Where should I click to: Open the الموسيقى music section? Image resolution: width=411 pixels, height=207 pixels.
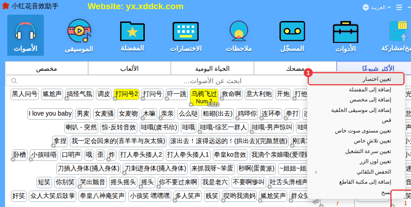tap(79, 35)
